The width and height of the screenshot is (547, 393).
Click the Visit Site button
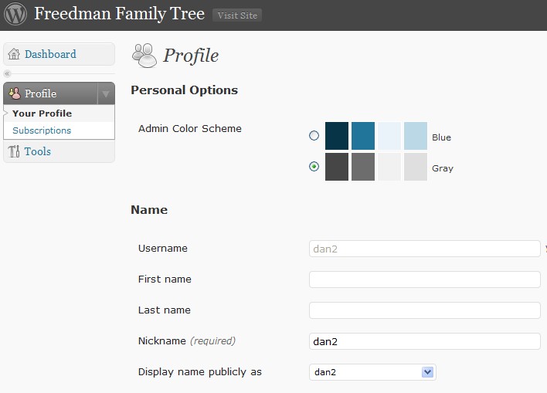(237, 15)
